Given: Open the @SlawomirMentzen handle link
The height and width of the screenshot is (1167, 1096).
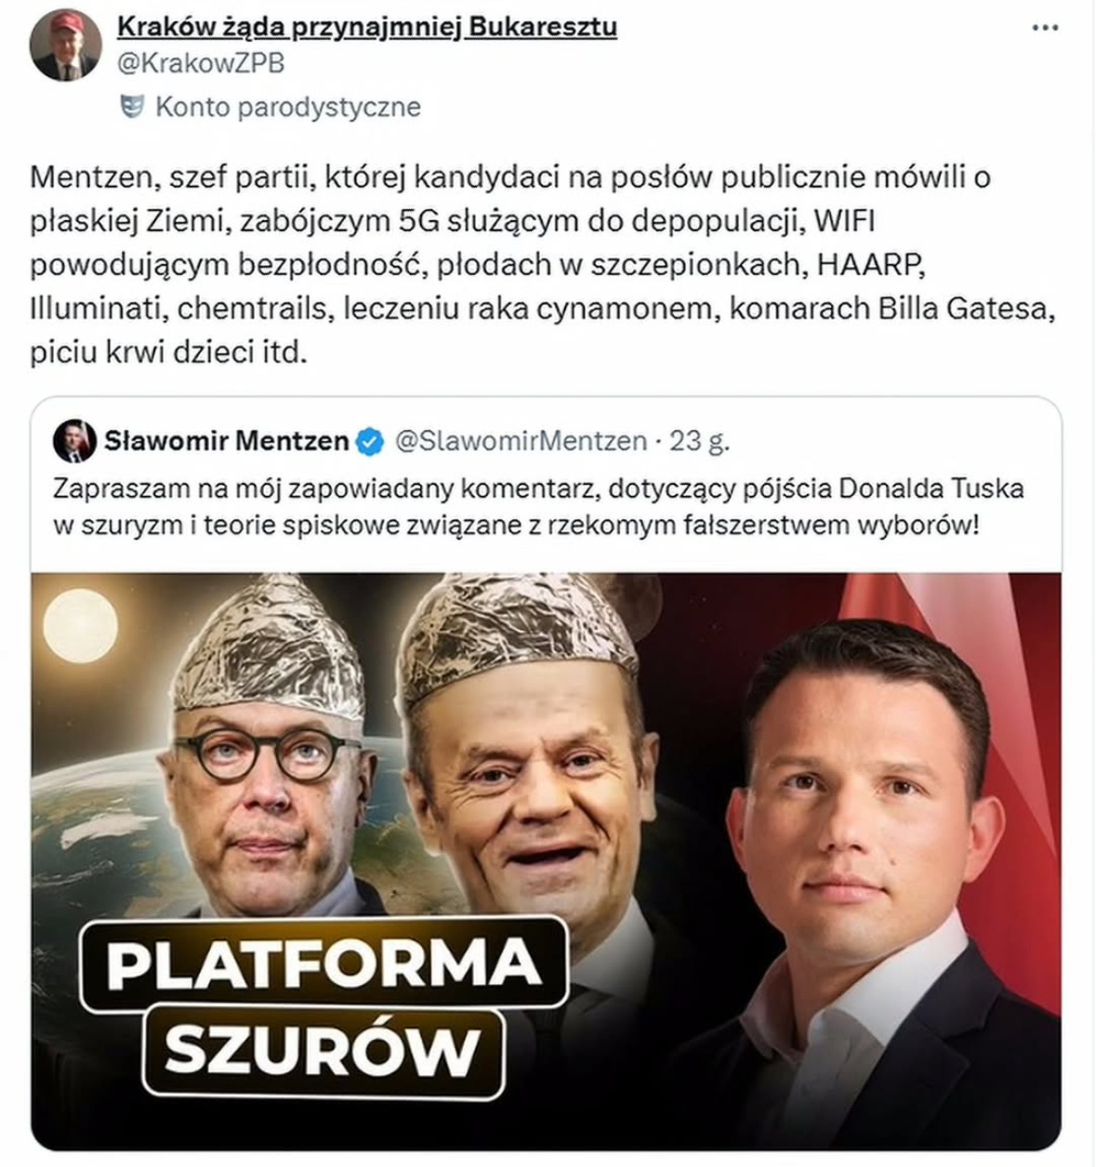Looking at the screenshot, I should [521, 440].
